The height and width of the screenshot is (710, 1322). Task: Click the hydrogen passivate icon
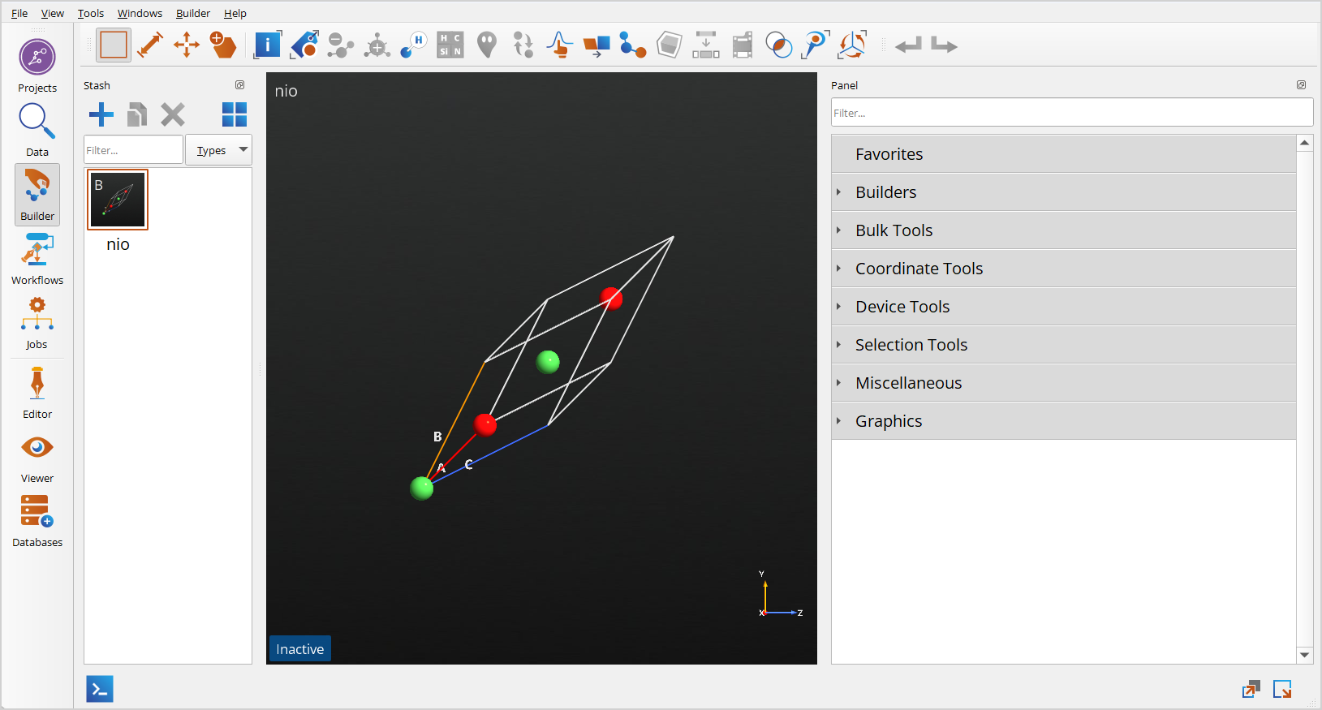[414, 45]
